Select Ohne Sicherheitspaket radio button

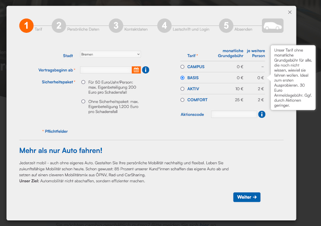(83, 102)
